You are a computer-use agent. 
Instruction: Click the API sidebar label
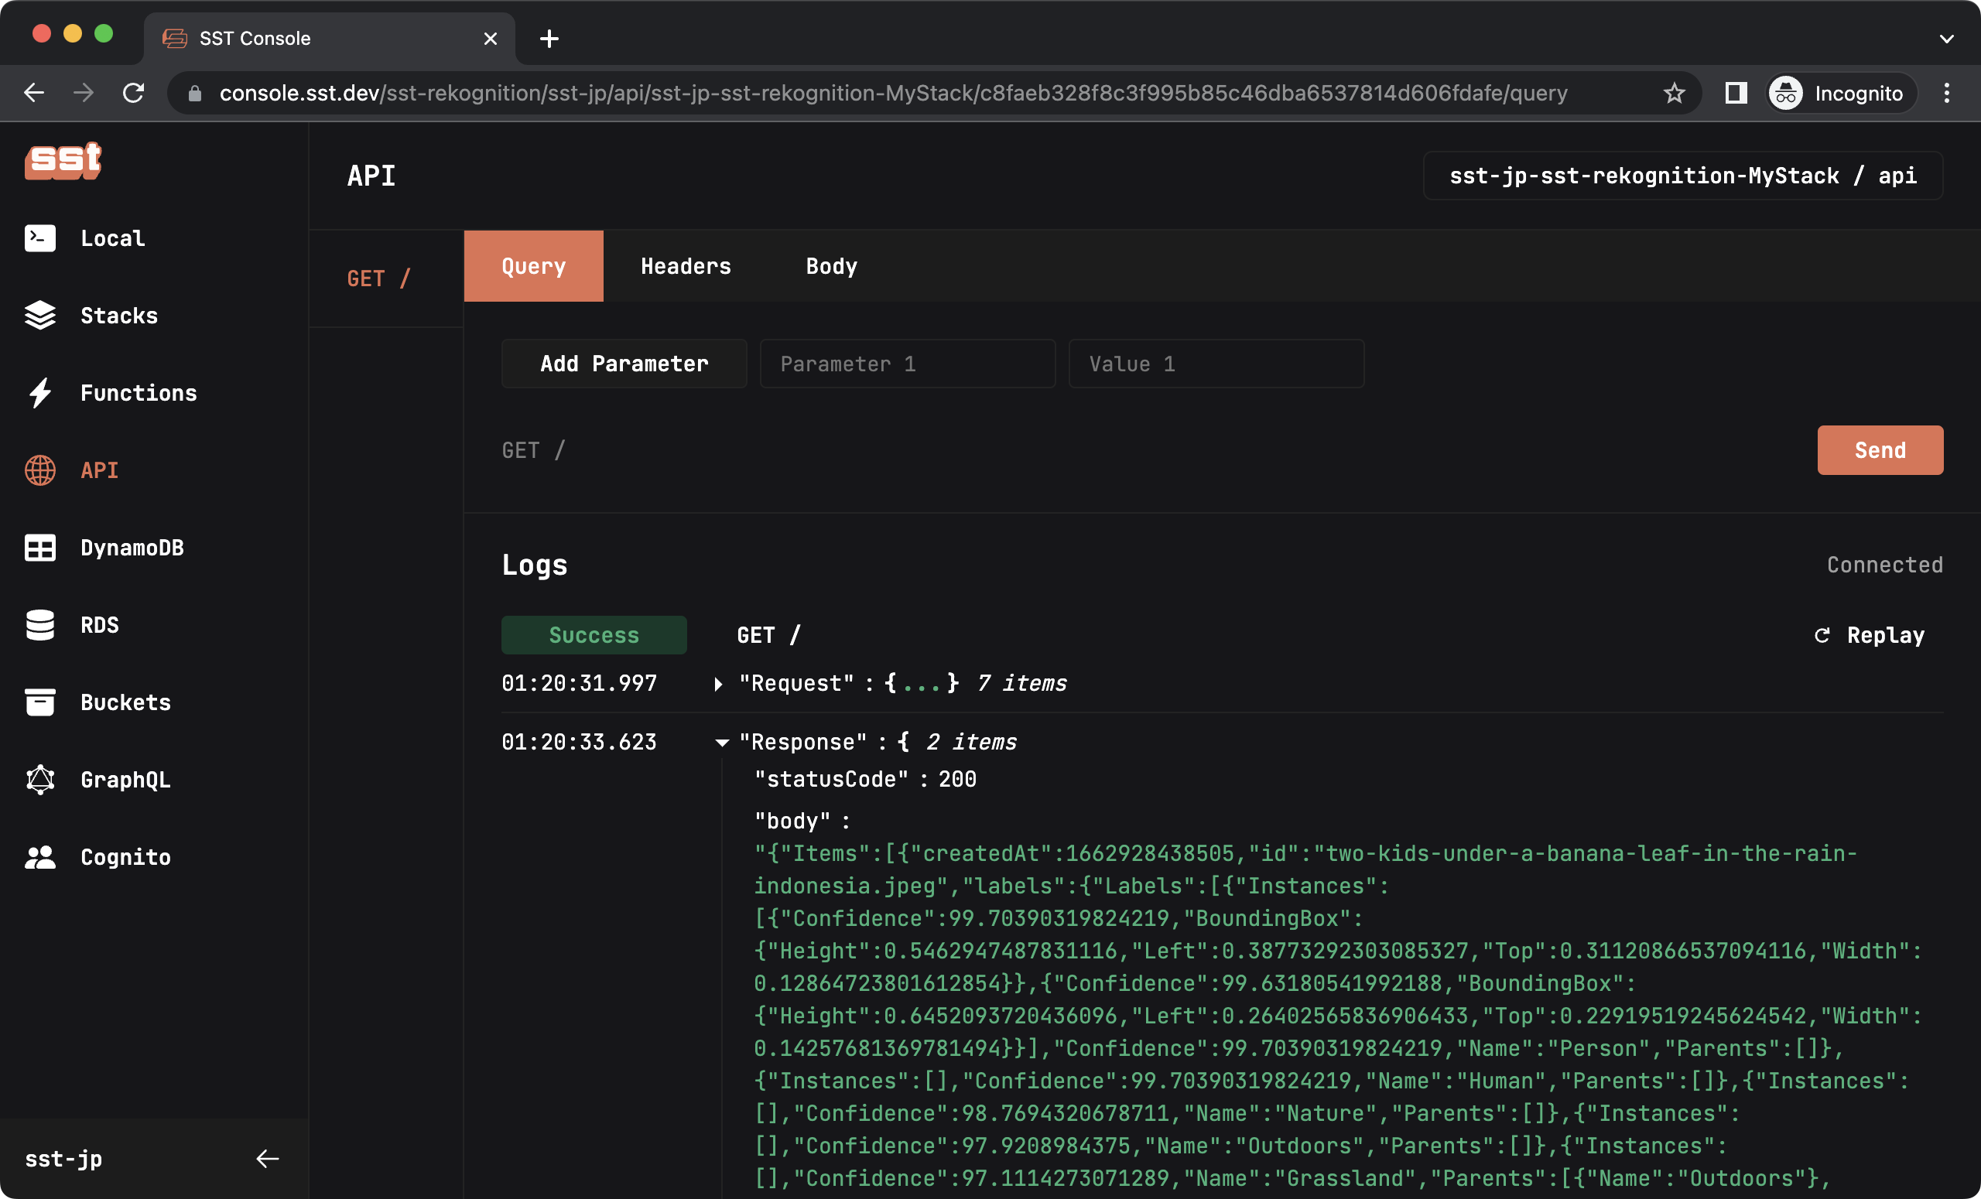tap(100, 470)
